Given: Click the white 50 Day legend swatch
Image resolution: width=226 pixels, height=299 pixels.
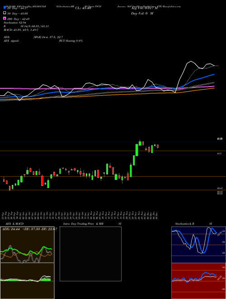Looking at the screenshot, I should point(5,13).
